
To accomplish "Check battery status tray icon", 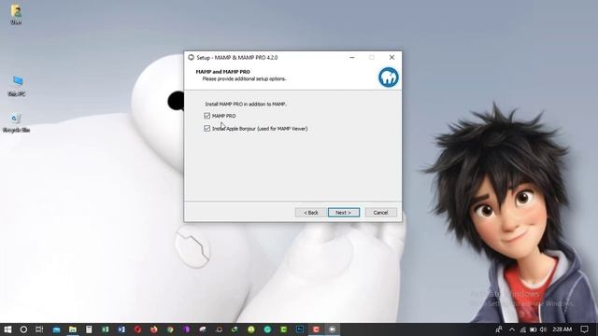I will (x=534, y=329).
